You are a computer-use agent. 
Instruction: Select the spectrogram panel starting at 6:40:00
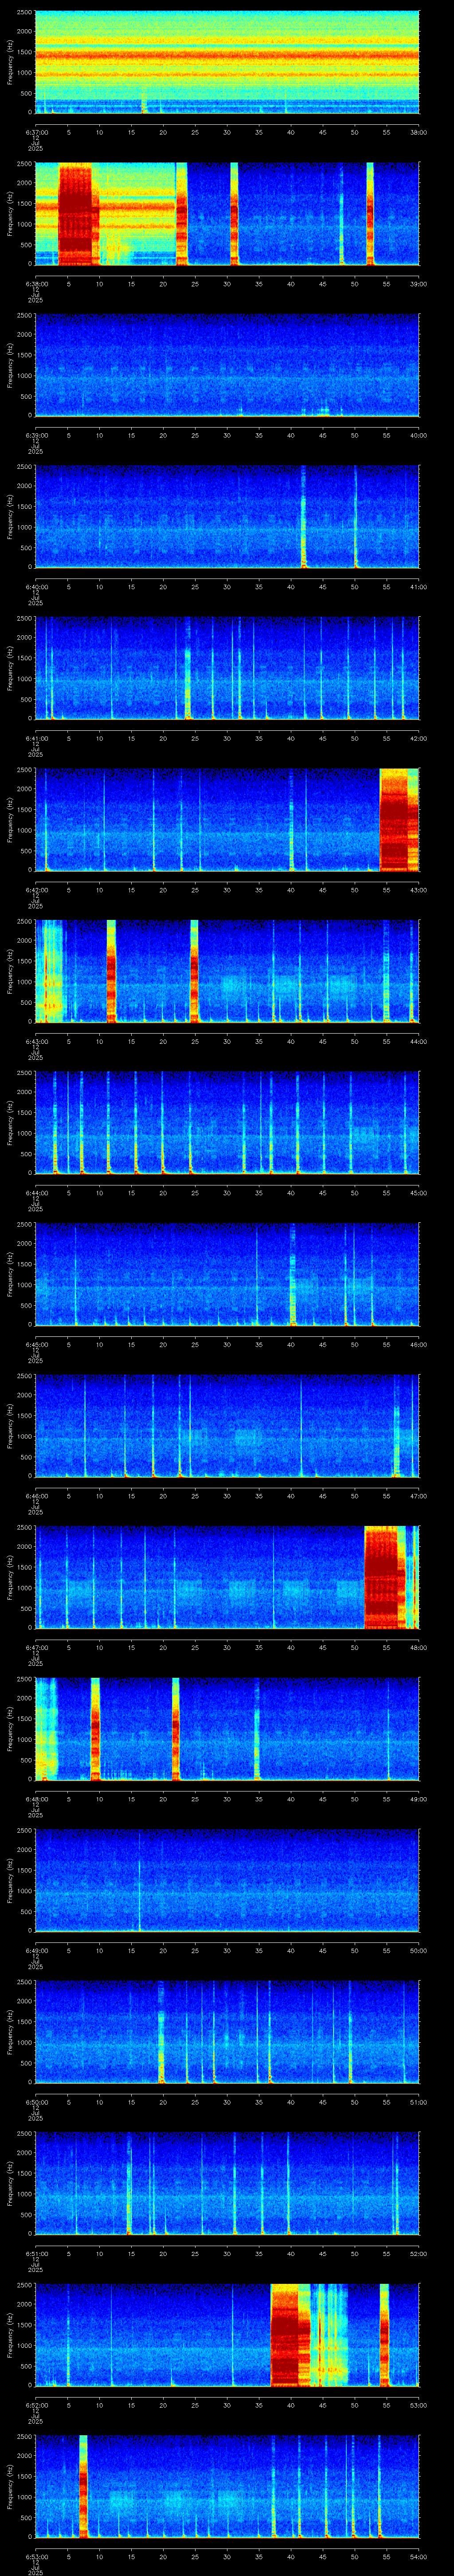(227, 517)
